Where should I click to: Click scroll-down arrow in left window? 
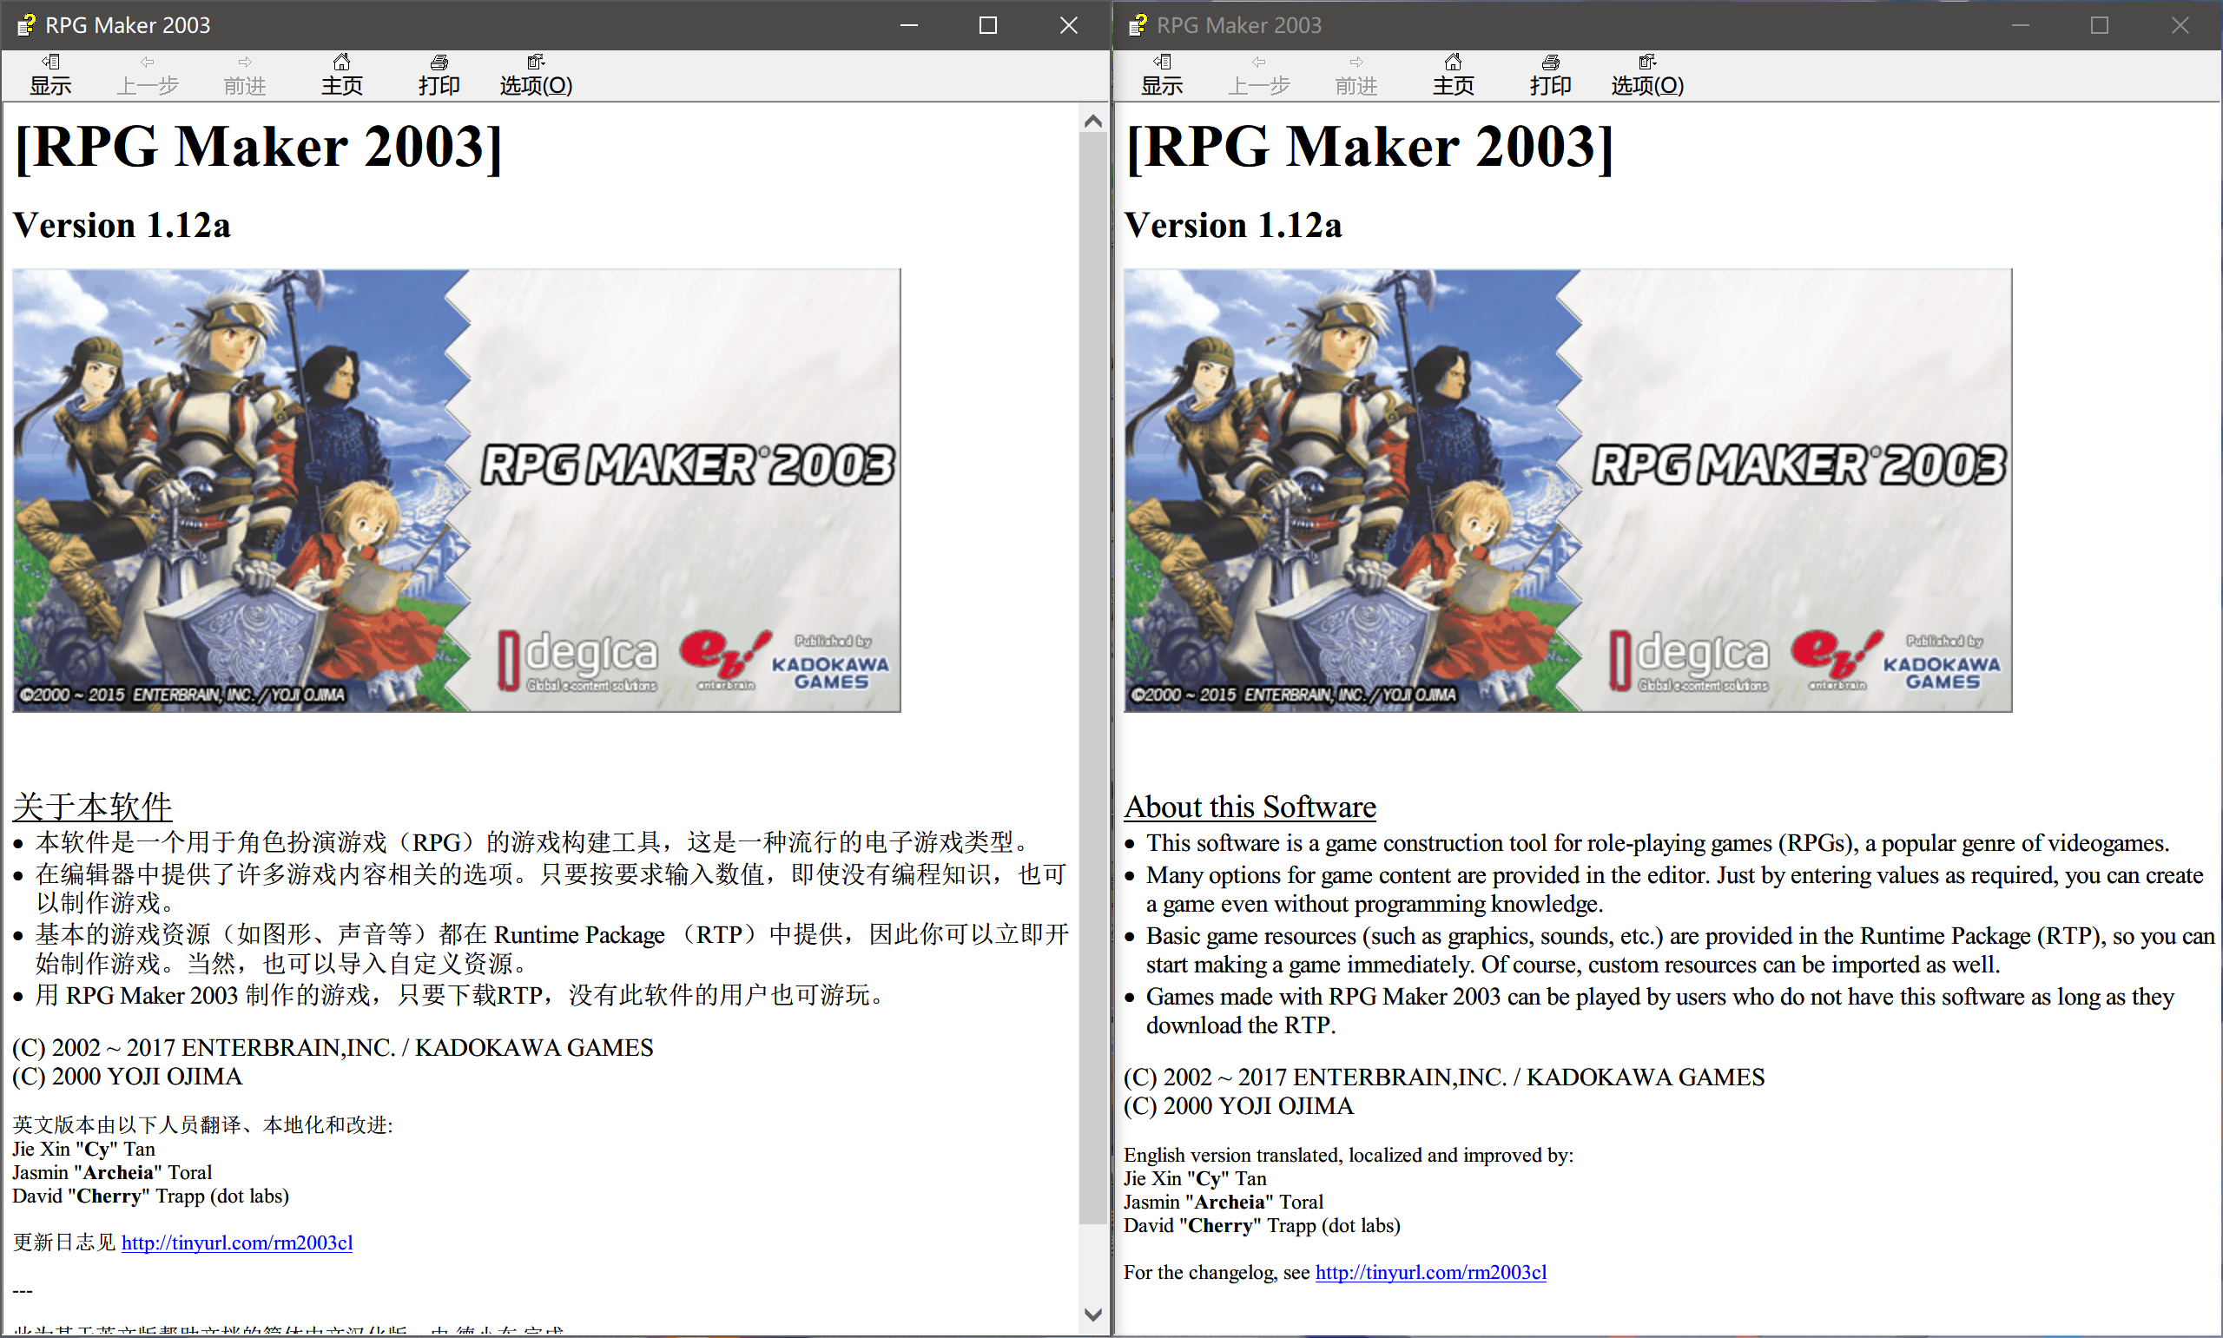1093,1315
